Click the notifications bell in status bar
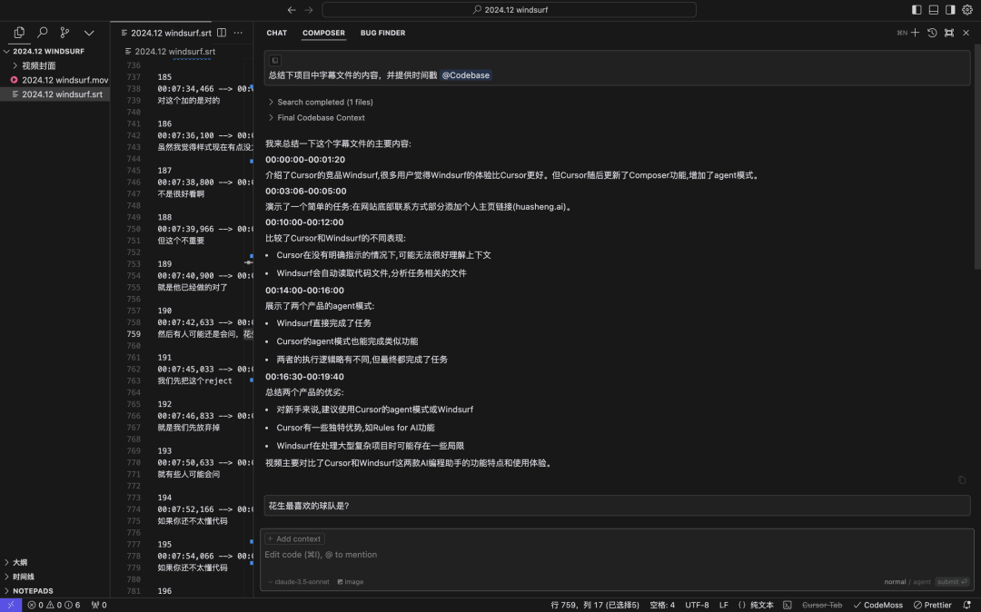This screenshot has height=612, width=981. [x=966, y=605]
